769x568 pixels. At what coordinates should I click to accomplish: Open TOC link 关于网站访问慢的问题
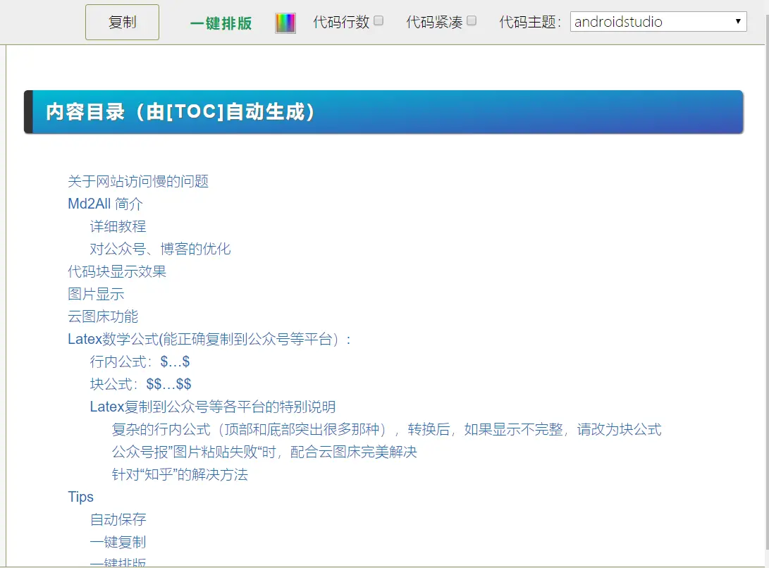click(138, 181)
